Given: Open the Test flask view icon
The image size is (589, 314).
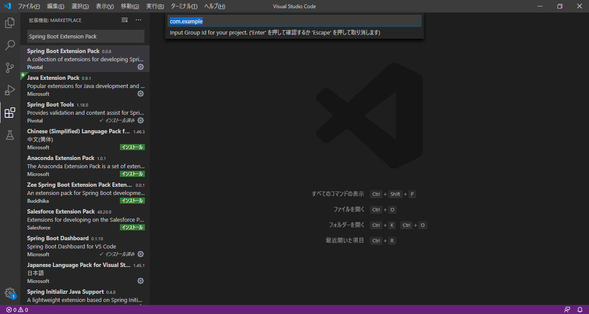Looking at the screenshot, I should point(10,135).
